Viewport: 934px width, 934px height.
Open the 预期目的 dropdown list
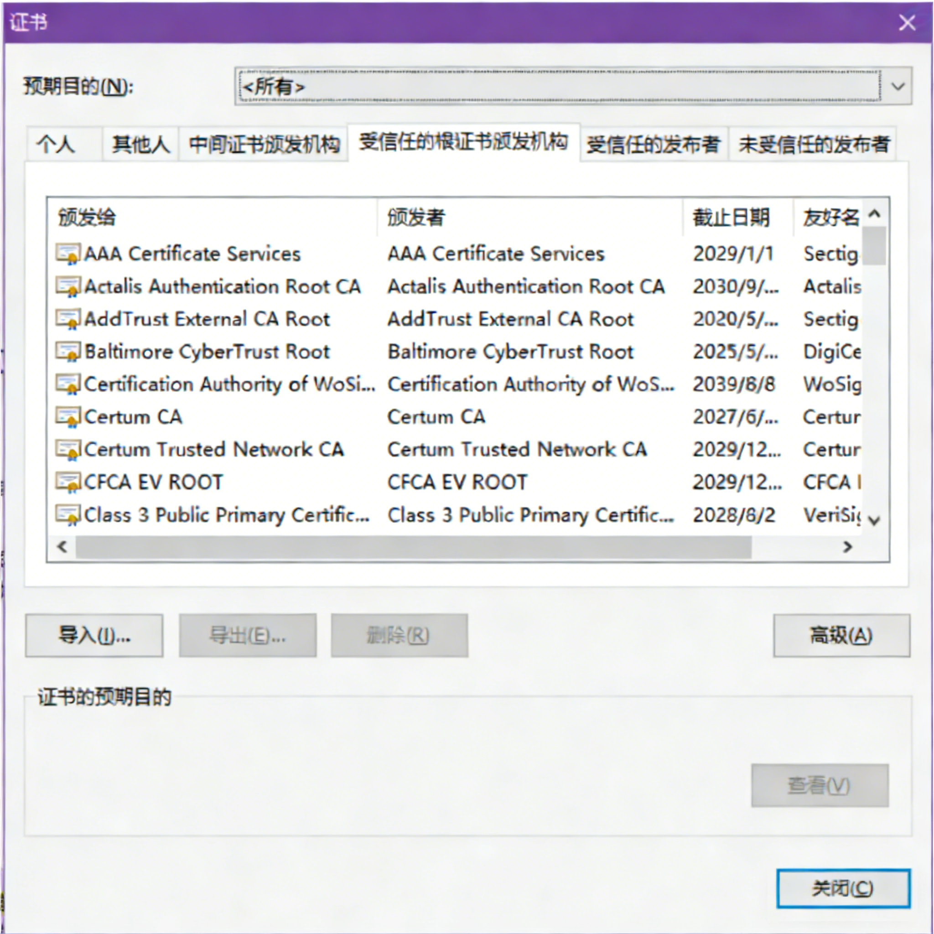[897, 87]
